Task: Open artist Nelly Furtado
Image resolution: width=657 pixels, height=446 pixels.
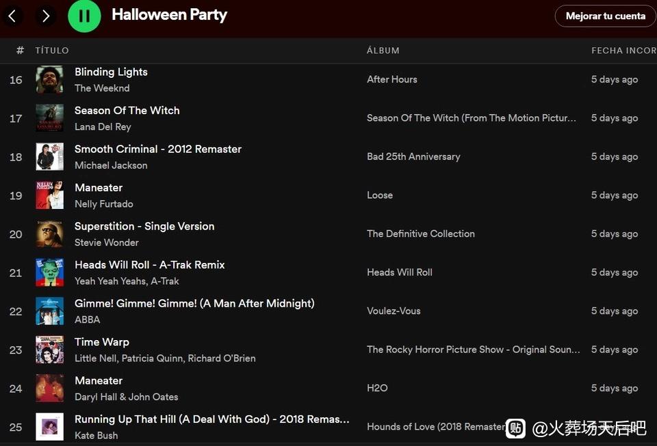Action: 104,204
